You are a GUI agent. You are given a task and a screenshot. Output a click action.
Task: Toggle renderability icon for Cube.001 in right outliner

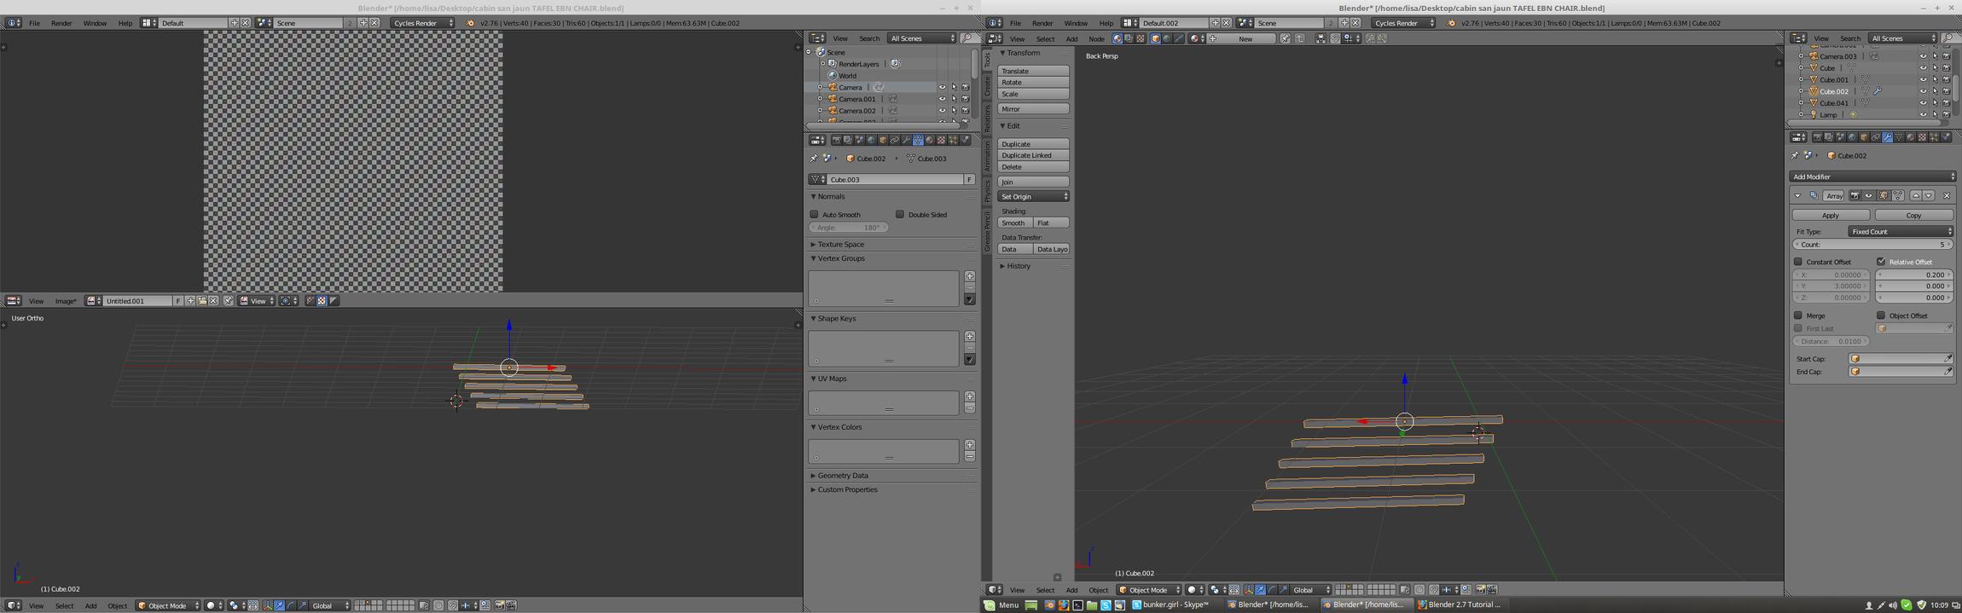point(1946,79)
